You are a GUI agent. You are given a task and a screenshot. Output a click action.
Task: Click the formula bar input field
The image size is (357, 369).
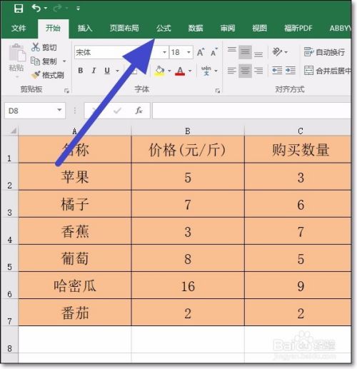click(x=251, y=111)
